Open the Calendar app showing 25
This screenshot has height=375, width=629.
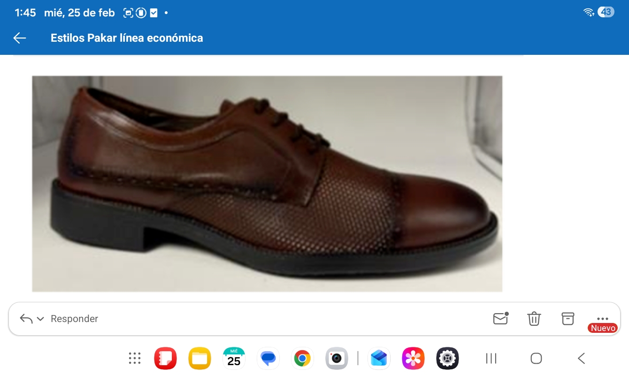click(234, 359)
